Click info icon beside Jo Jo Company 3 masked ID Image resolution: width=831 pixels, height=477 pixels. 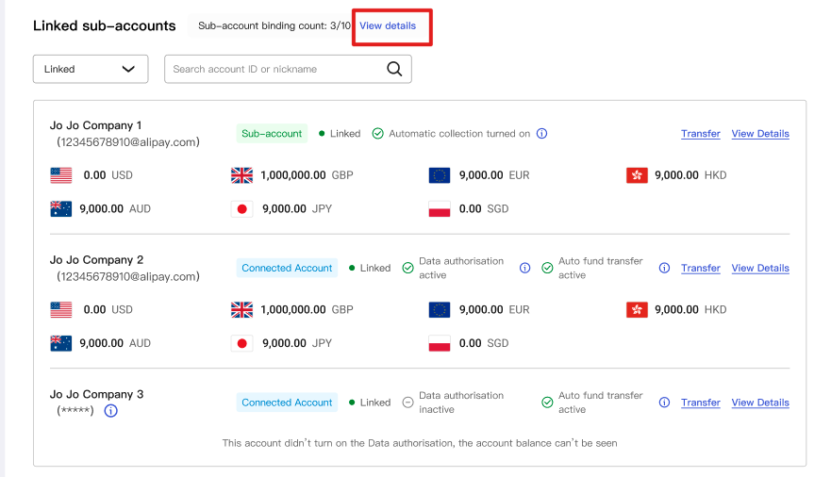pos(110,411)
